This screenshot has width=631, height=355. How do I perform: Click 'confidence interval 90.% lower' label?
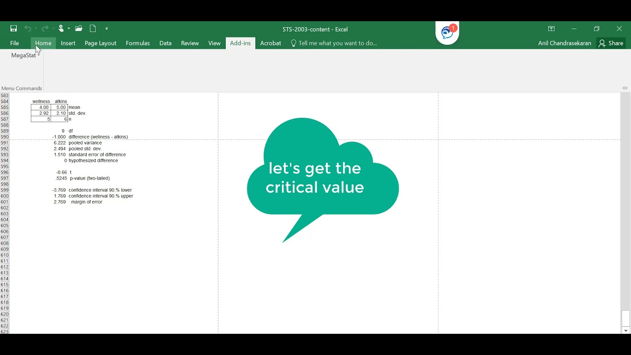(x=100, y=190)
